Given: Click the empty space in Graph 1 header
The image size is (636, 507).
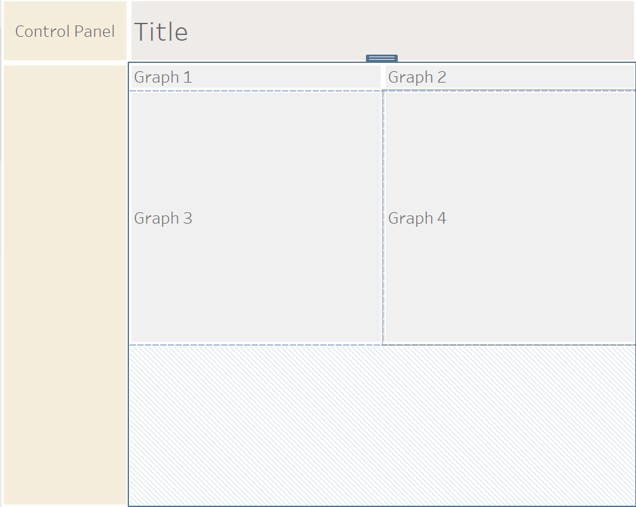Looking at the screenshot, I should tap(286, 78).
